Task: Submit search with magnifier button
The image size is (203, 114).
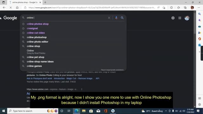Action: pos(122,18)
